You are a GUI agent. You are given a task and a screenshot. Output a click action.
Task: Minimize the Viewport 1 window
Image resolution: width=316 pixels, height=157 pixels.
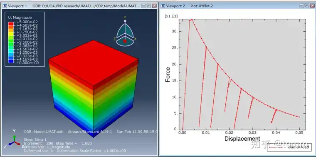(x=143, y=6)
